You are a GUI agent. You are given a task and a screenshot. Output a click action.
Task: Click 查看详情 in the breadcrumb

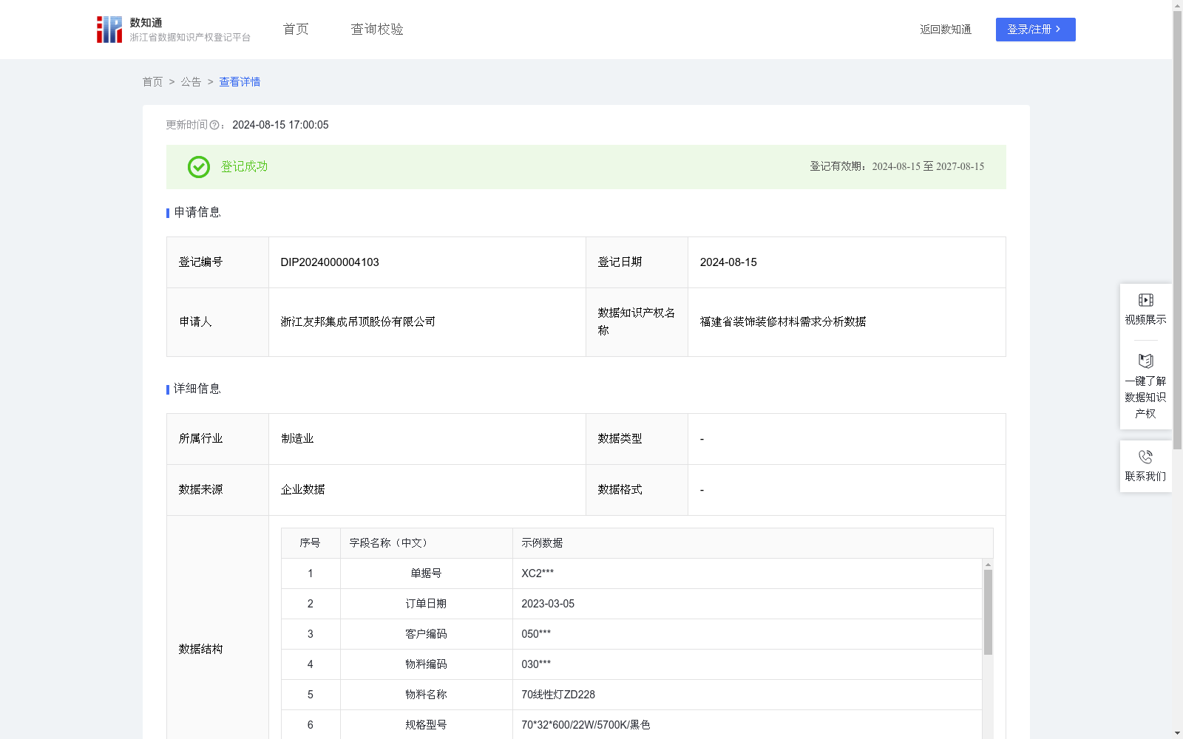coord(240,82)
